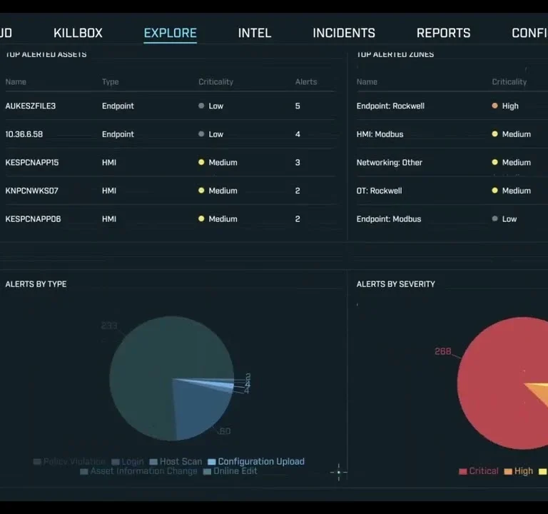Click the Name header in Top Alerted Zones
This screenshot has height=514, width=548.
(367, 82)
